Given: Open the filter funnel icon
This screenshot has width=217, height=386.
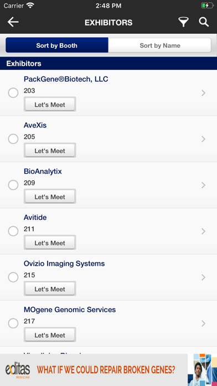Looking at the screenshot, I should [x=183, y=22].
